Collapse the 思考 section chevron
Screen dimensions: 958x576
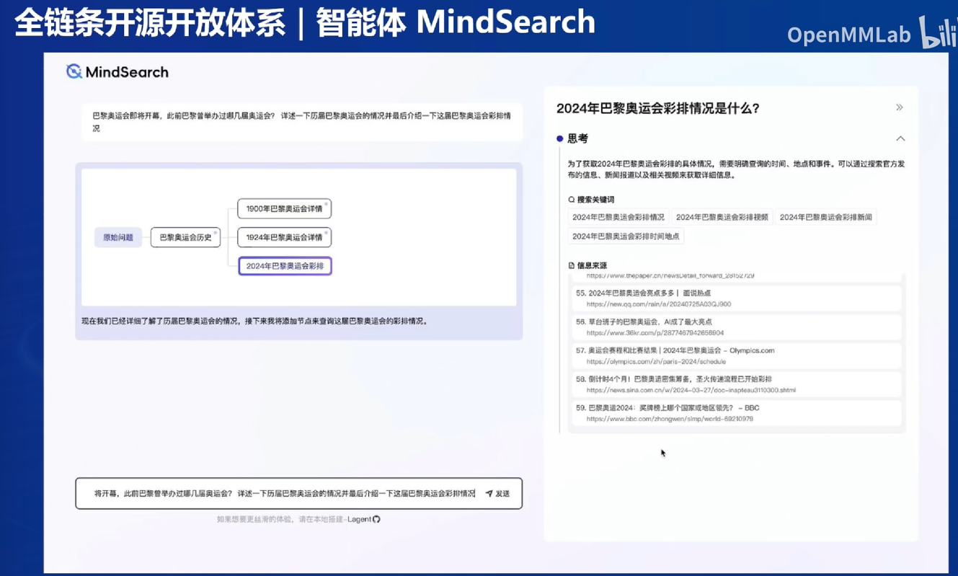tap(900, 138)
